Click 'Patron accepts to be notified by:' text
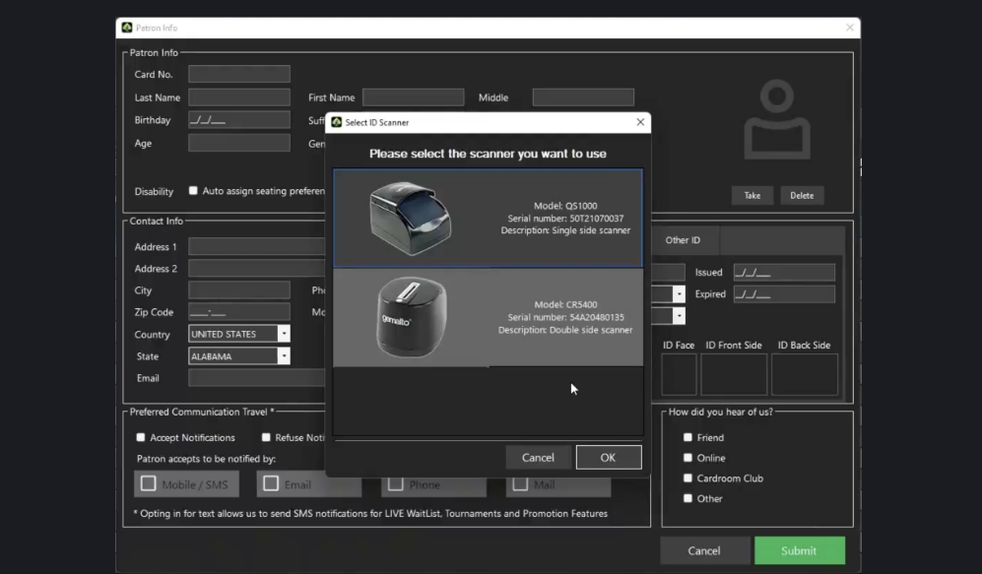This screenshot has width=982, height=574. (x=206, y=459)
